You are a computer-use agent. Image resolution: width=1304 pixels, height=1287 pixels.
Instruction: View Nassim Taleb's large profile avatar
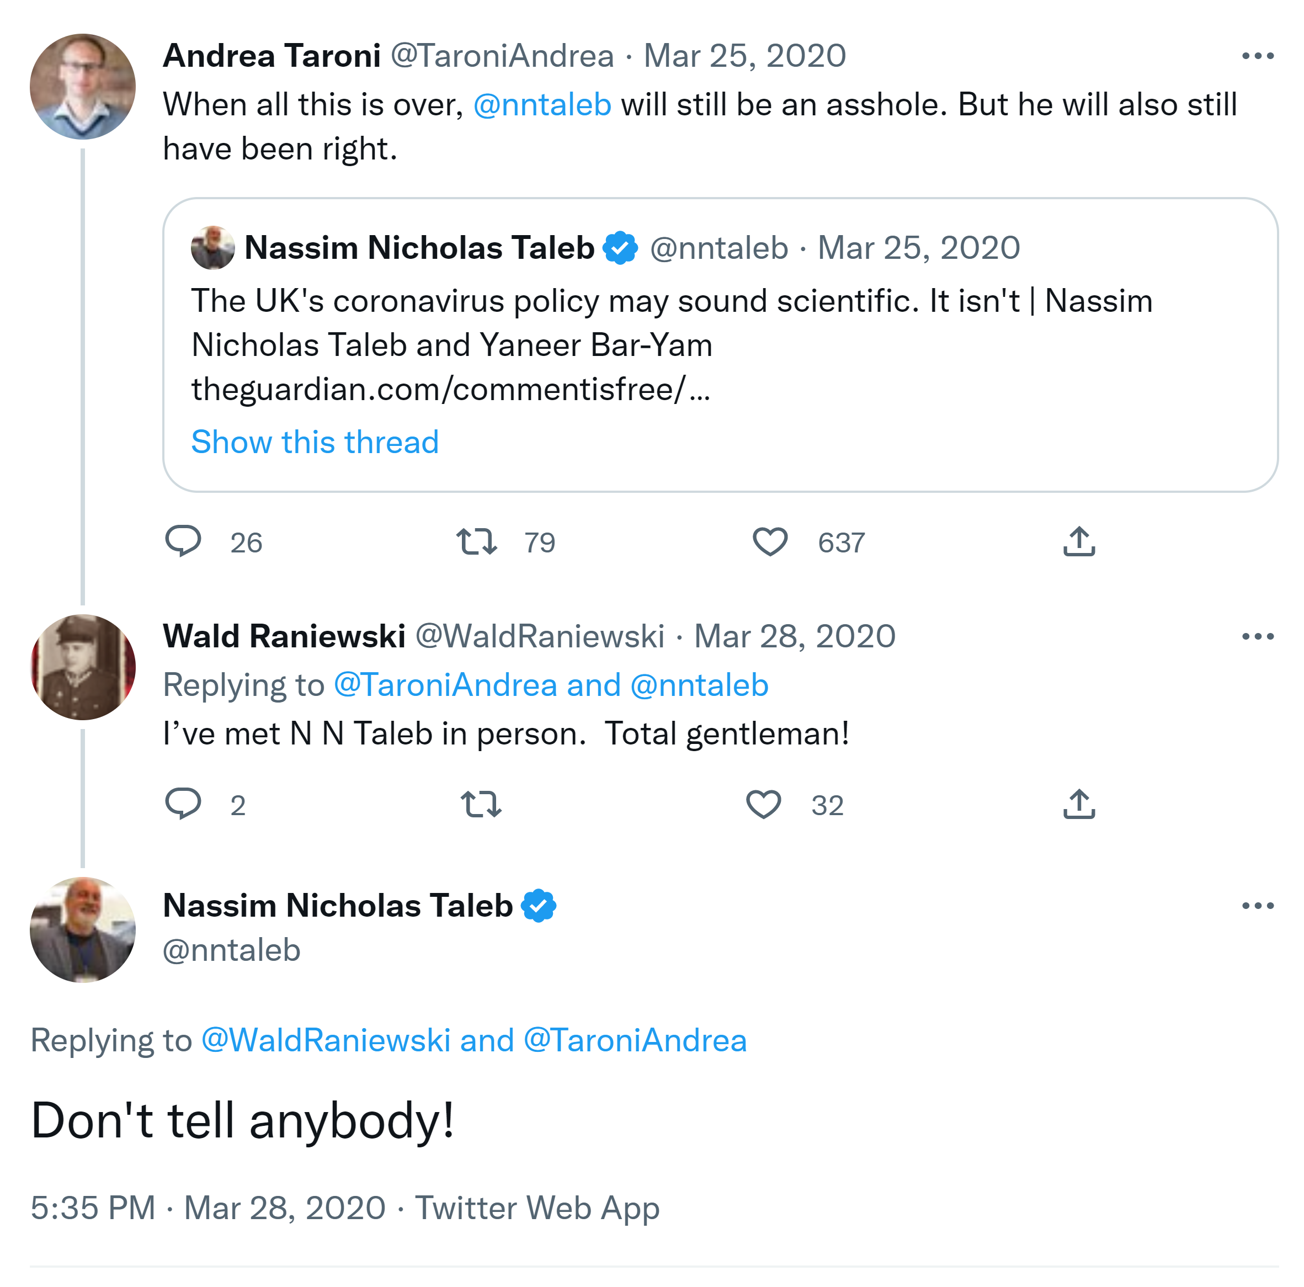(82, 929)
